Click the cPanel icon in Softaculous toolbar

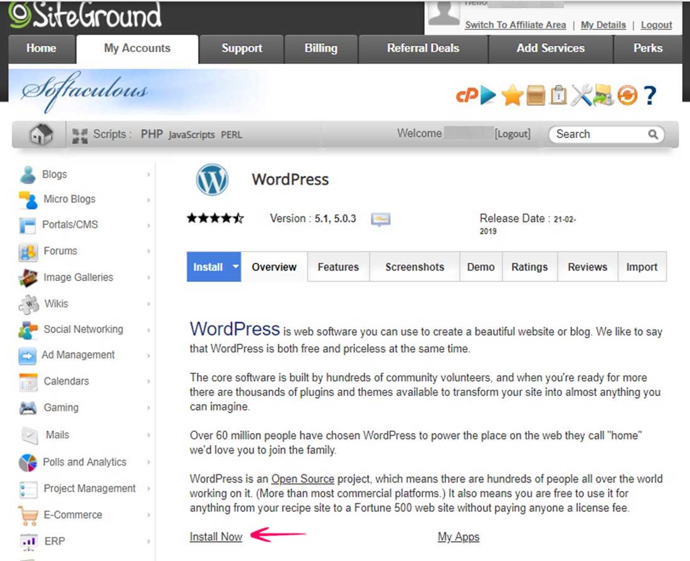coord(466,95)
